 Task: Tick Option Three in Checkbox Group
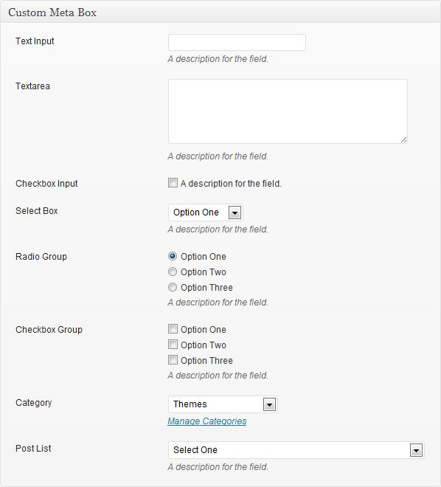[x=173, y=359]
